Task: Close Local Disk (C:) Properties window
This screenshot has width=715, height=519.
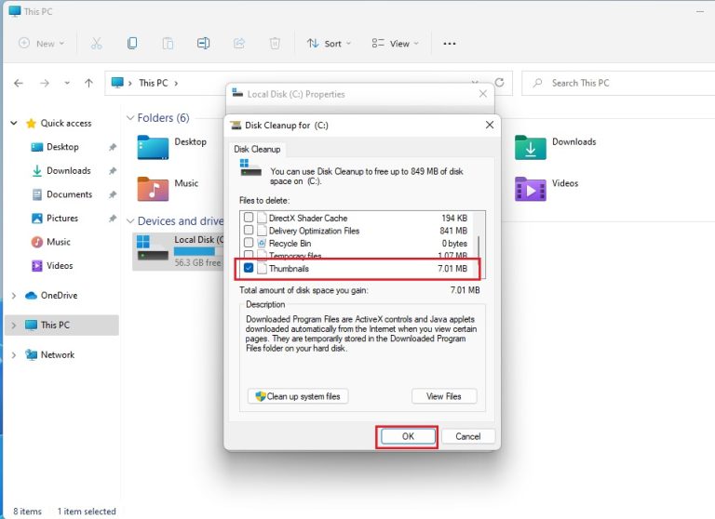Action: coord(483,94)
